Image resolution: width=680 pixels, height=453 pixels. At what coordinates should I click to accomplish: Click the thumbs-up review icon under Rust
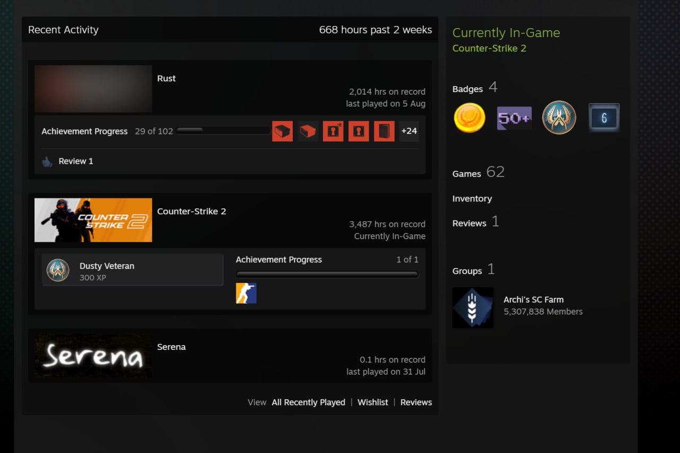47,161
